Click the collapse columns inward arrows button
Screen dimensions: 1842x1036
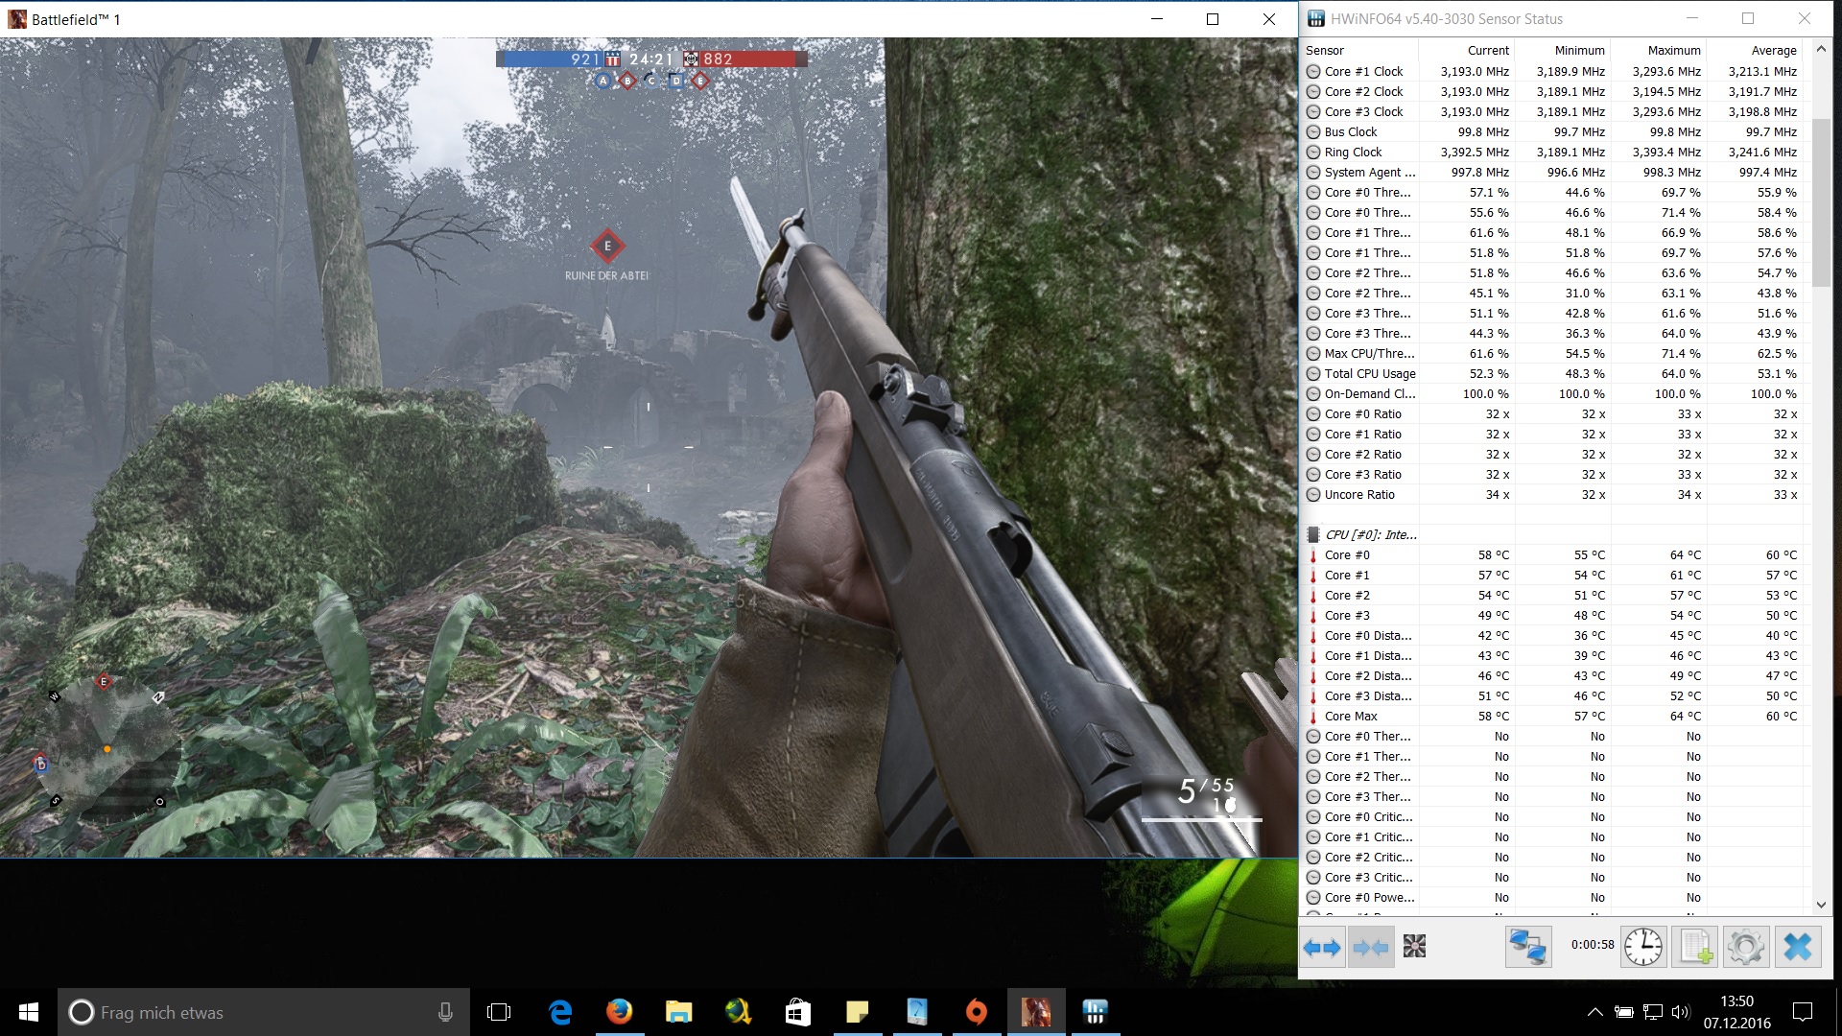[x=1371, y=948]
